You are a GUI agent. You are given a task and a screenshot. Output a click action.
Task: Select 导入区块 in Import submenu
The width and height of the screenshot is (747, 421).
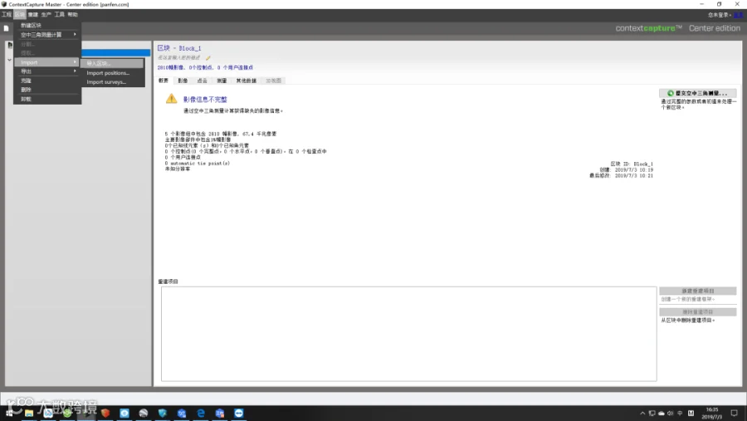tap(112, 63)
